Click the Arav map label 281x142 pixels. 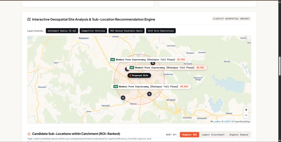(89, 111)
